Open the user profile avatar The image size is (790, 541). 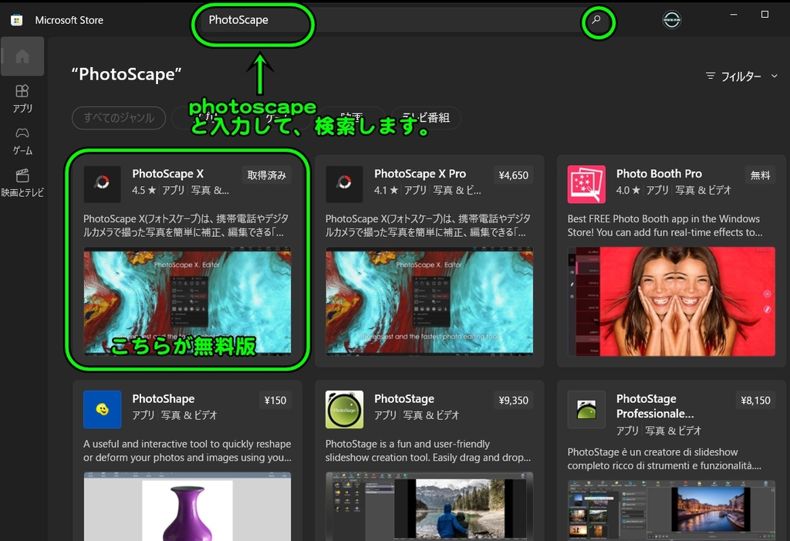point(672,20)
